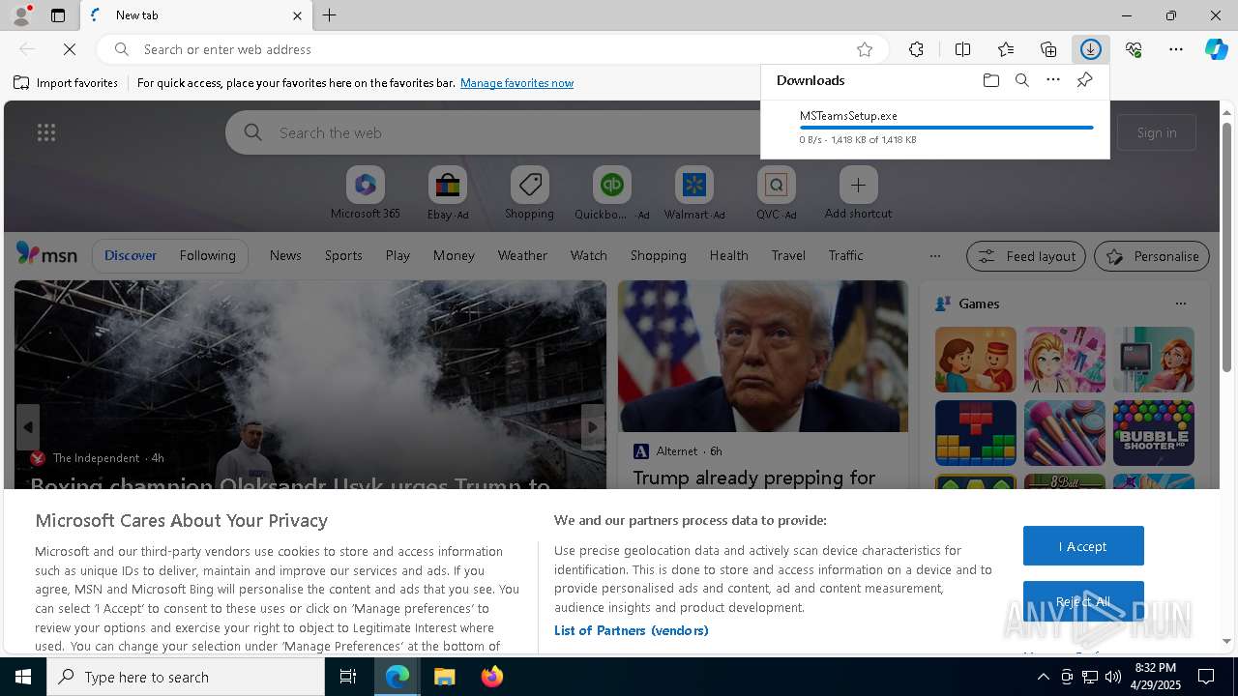Open Microsoft 365 shortcut

click(365, 192)
